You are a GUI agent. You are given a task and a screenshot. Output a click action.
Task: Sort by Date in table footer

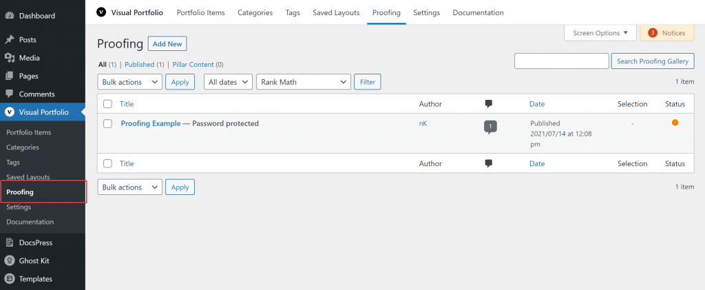coord(537,164)
